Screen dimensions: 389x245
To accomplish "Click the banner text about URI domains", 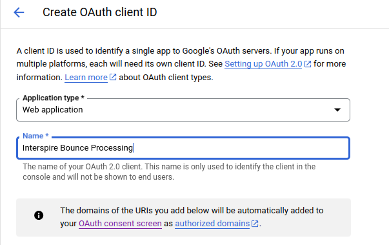I will pyautogui.click(x=192, y=217).
